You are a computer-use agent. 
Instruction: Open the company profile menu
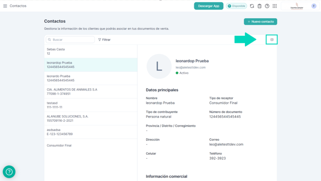297,6
